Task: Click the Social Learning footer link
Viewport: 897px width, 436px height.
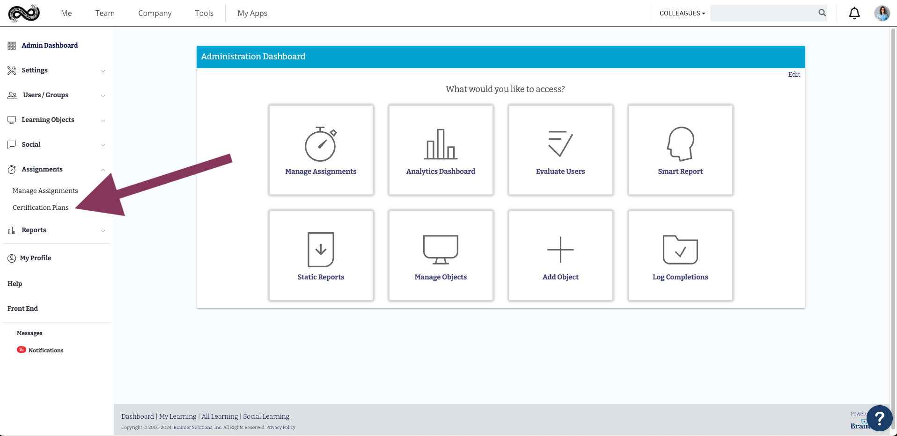Action: [x=266, y=416]
